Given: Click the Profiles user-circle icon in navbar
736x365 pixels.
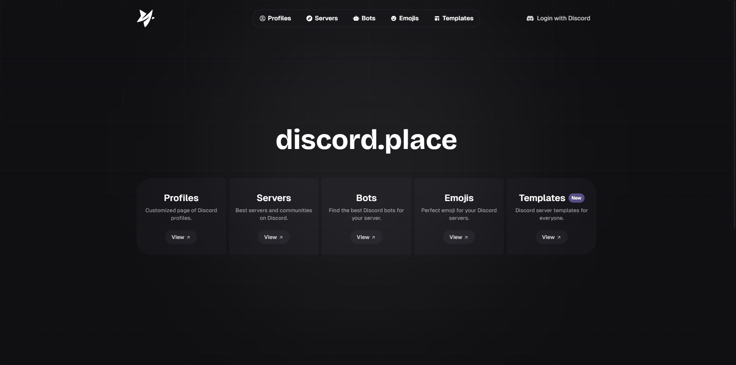Looking at the screenshot, I should point(263,18).
